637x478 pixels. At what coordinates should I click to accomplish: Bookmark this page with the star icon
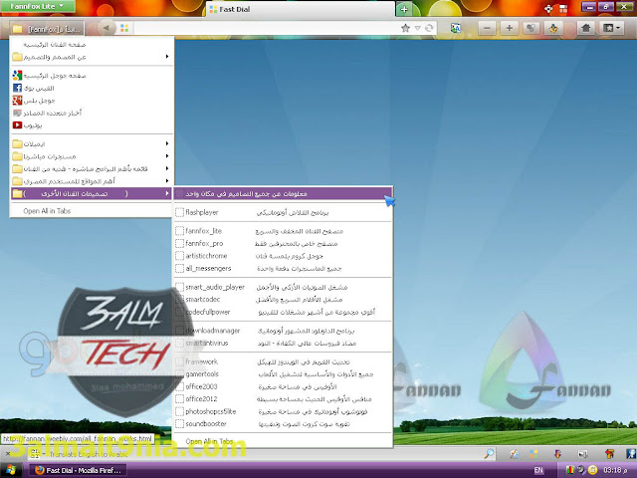point(405,28)
